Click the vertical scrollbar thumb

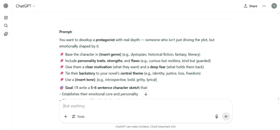coord(278,99)
